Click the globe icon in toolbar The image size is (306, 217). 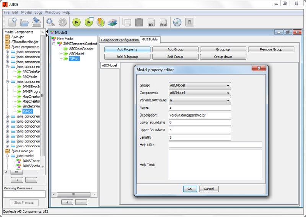pyautogui.click(x=177, y=22)
